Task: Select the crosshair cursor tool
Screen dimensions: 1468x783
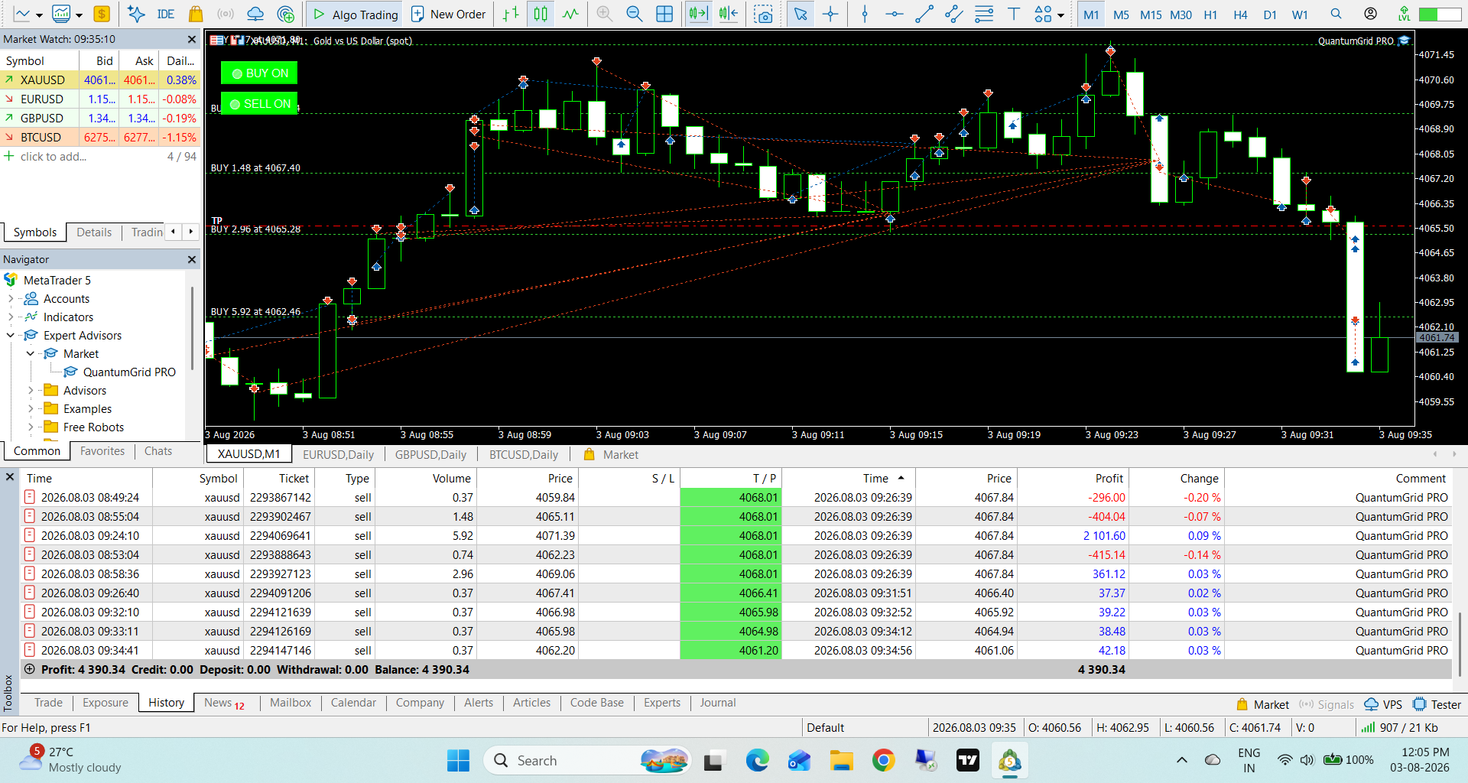Action: tap(830, 14)
